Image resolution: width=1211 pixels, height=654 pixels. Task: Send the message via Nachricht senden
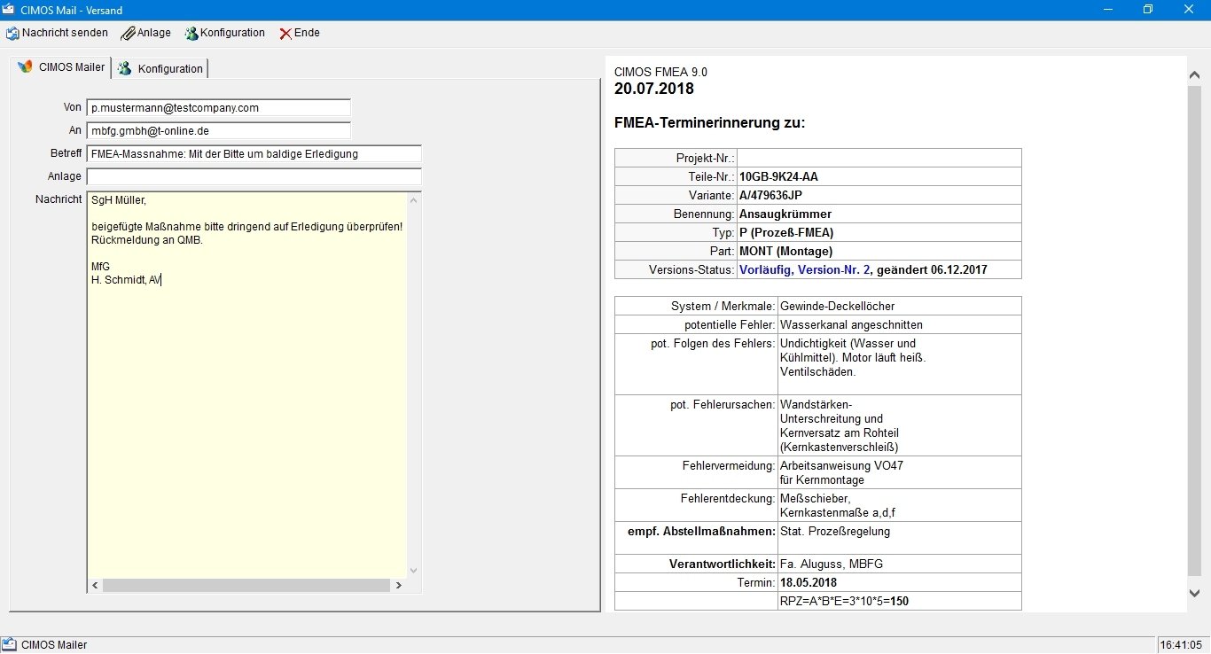coord(57,34)
